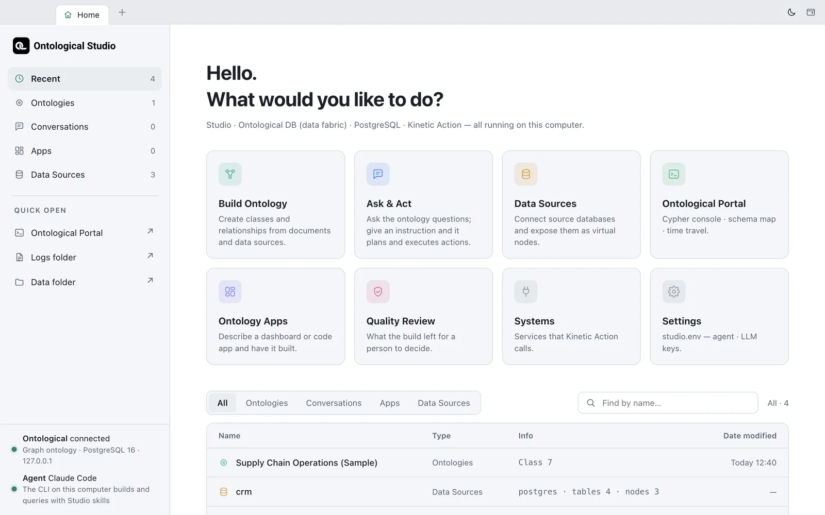Open the crm data source row

pos(497,492)
